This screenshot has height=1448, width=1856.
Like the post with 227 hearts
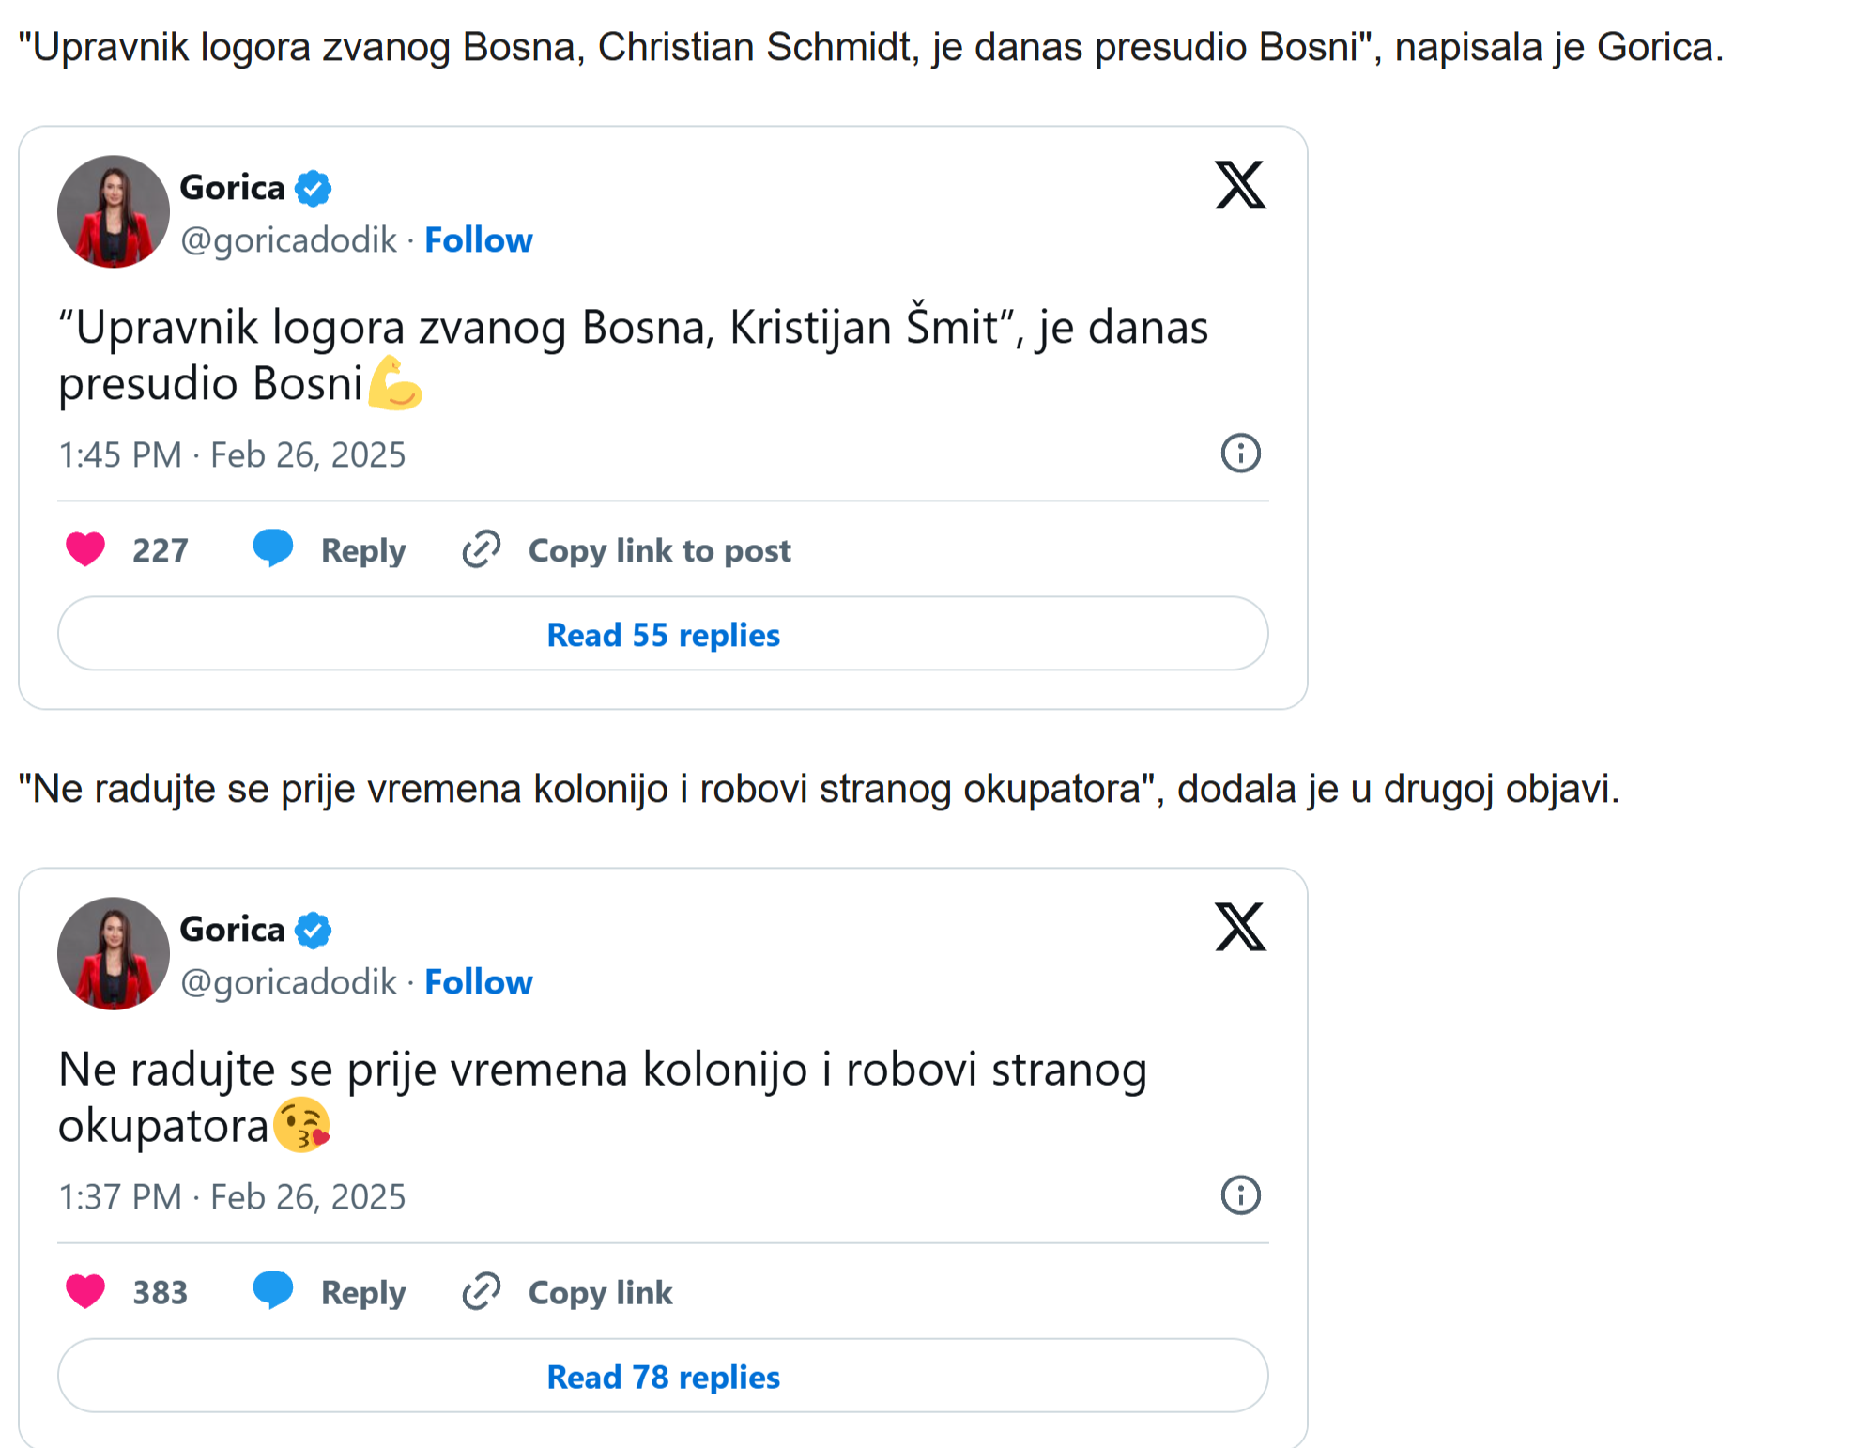pos(85,549)
